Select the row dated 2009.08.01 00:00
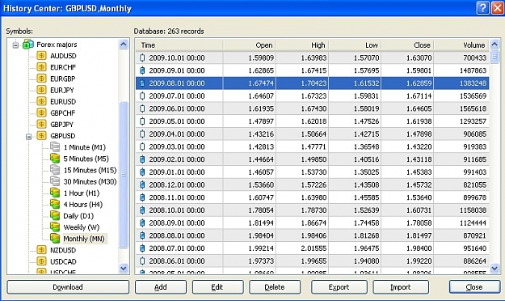 coord(313,83)
